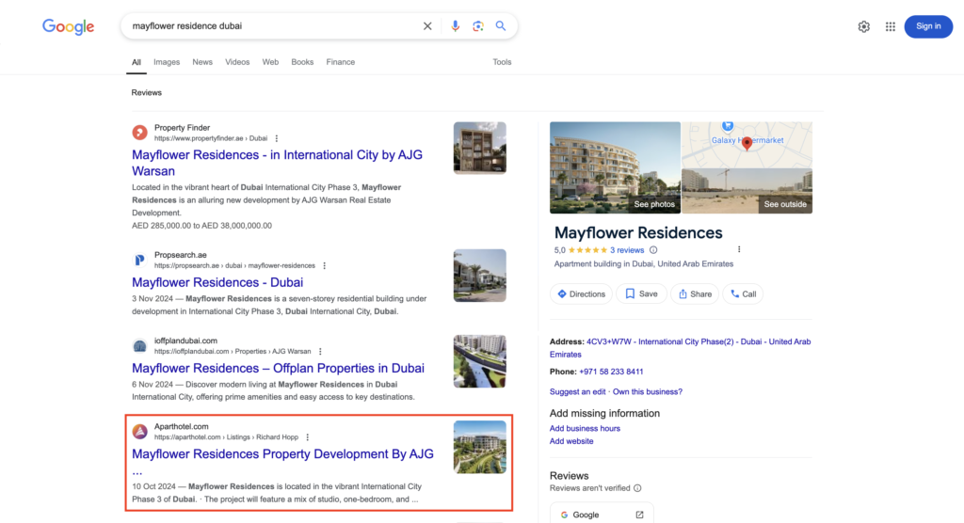Open info icon next to Reviews aren't verified
Image resolution: width=964 pixels, height=523 pixels.
[x=637, y=488]
